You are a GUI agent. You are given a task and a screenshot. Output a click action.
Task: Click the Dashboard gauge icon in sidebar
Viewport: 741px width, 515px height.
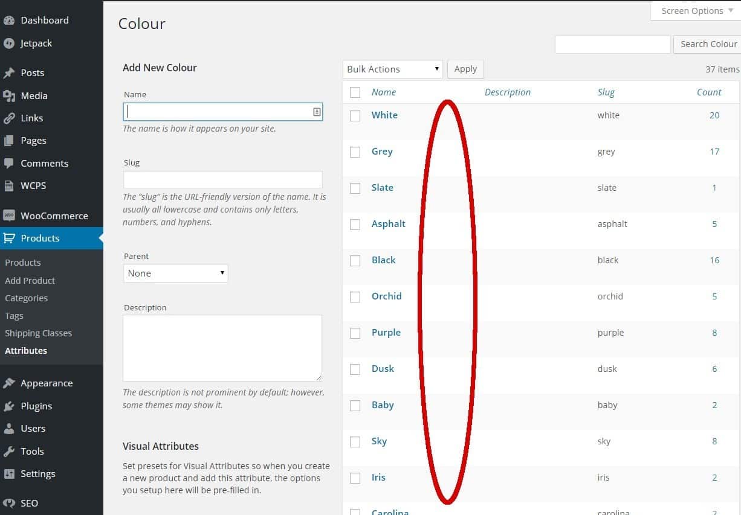click(x=8, y=20)
